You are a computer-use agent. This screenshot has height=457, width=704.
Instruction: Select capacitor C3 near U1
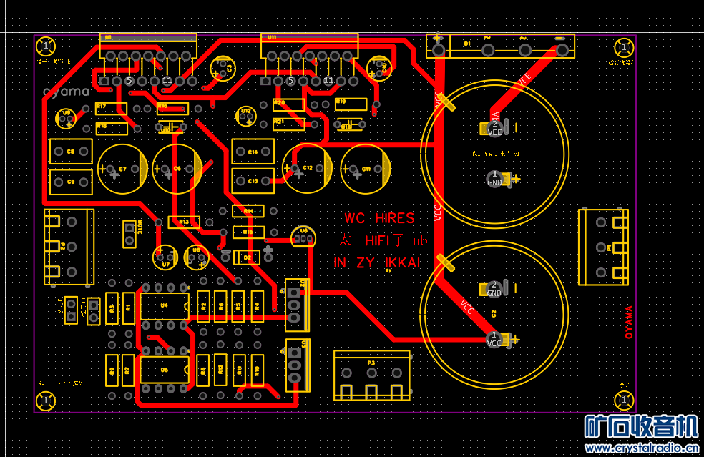point(223,69)
